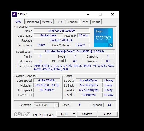
Task: Click the Specification field 11th Gen Intel Core
Action: tap(74, 51)
